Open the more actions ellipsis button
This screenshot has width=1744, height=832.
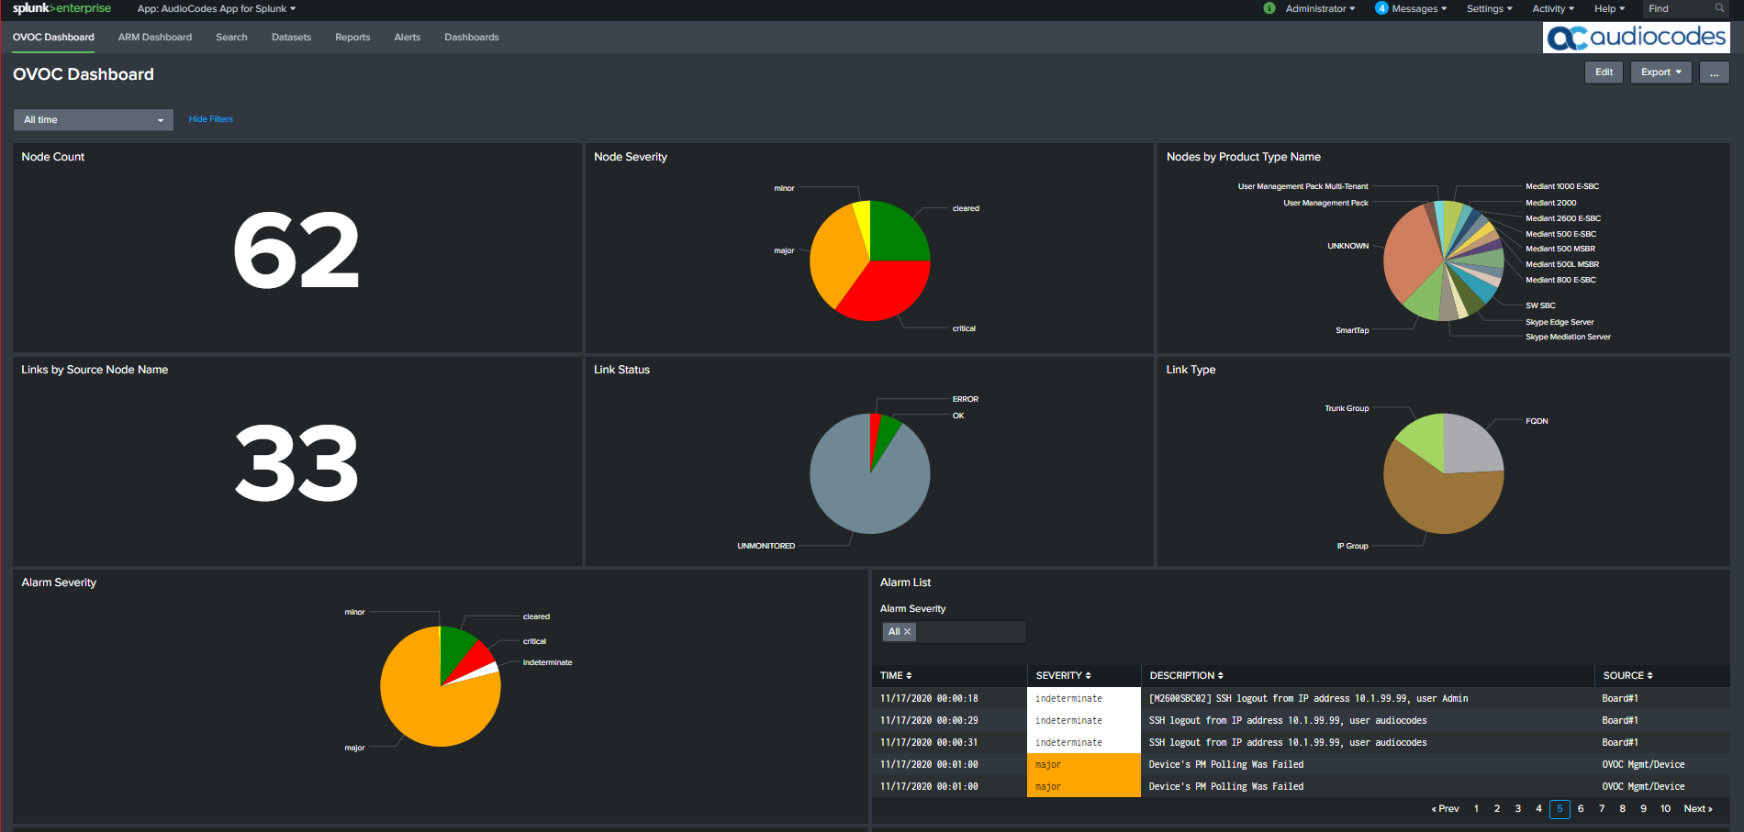[1714, 72]
